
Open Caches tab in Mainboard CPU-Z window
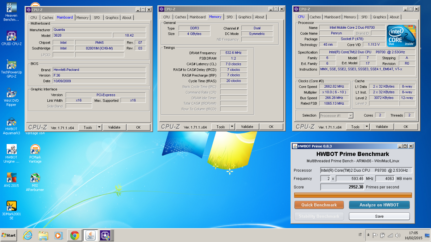click(x=48, y=18)
